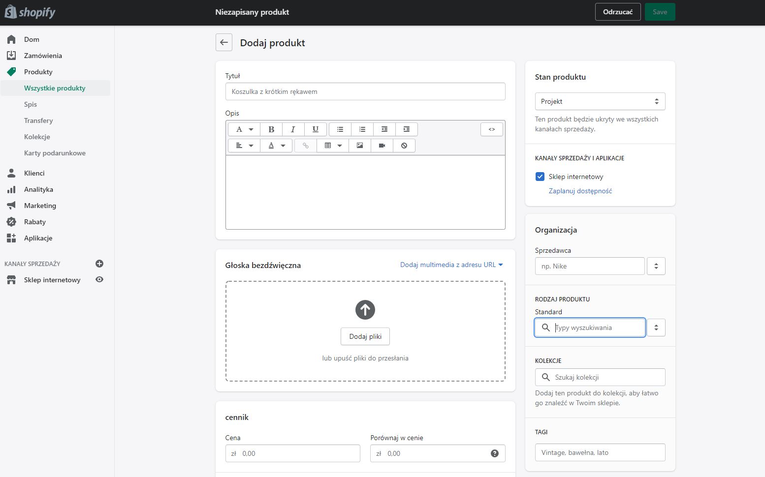Open text alignment dropdown
The image size is (765, 477).
244,146
